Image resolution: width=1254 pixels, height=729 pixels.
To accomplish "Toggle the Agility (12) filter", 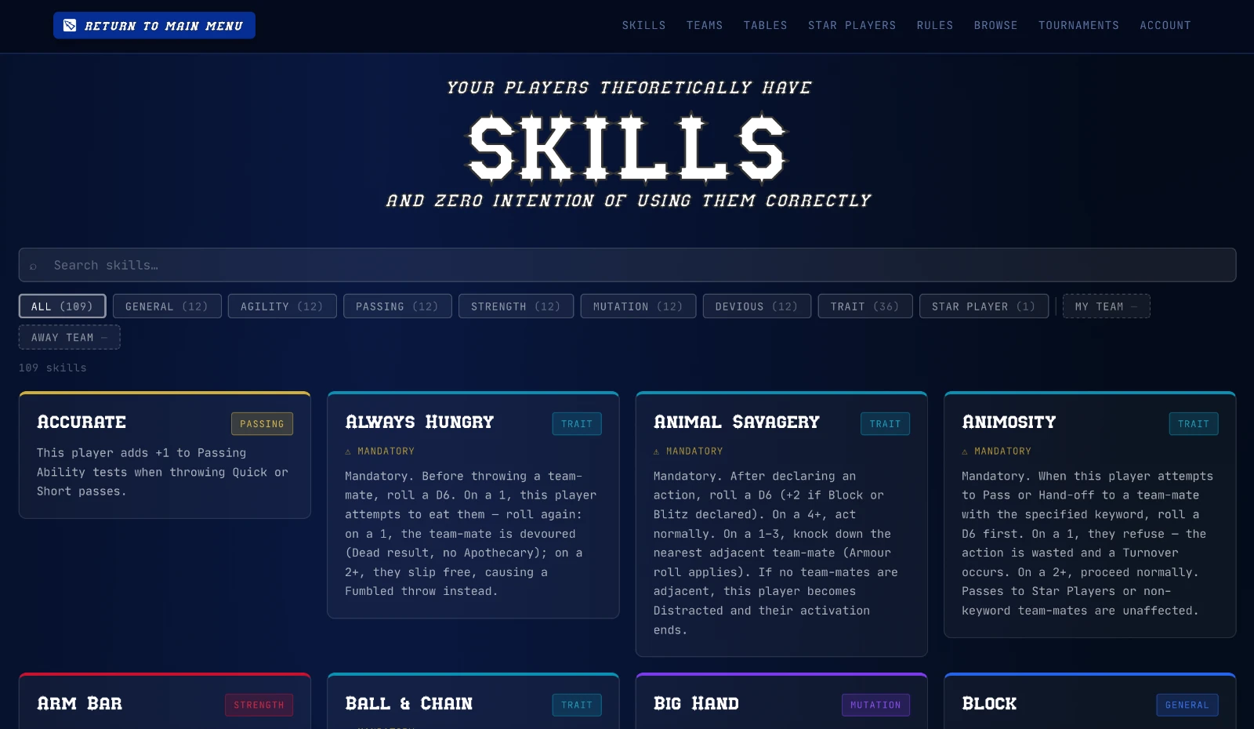I will 282,306.
